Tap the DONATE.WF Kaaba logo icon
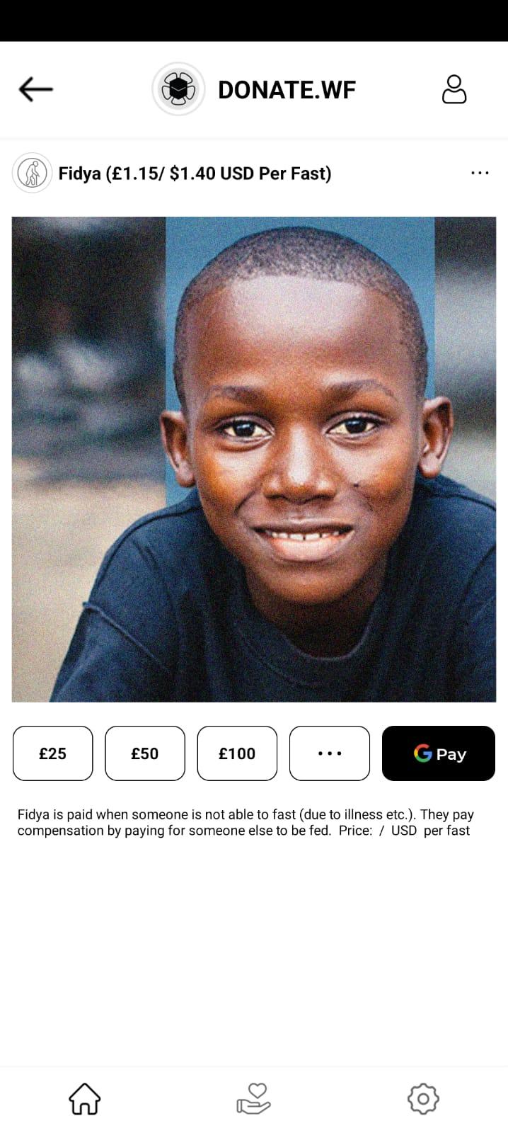 click(x=178, y=89)
